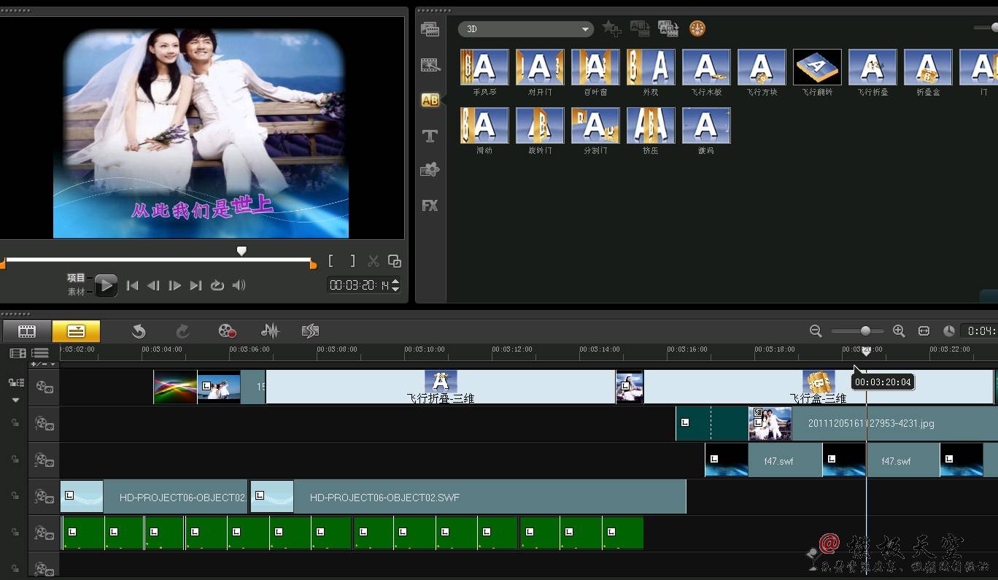Open the Instant Project library icon
This screenshot has width=998, height=580.
tap(430, 65)
